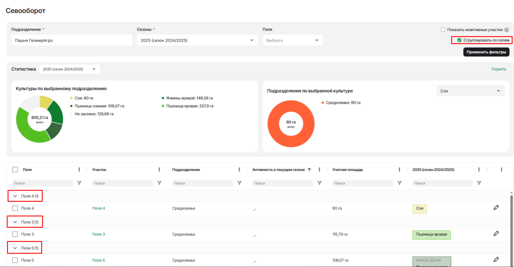514x267 pixels.
Task: Click the edit pencil for Поле 4 row
Action: (496, 207)
